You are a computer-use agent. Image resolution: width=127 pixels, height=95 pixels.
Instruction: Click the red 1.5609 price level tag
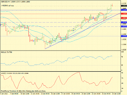click(124, 14)
